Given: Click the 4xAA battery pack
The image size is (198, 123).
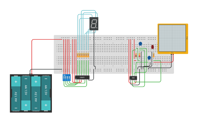Looking at the screenshot, I should (31, 93).
